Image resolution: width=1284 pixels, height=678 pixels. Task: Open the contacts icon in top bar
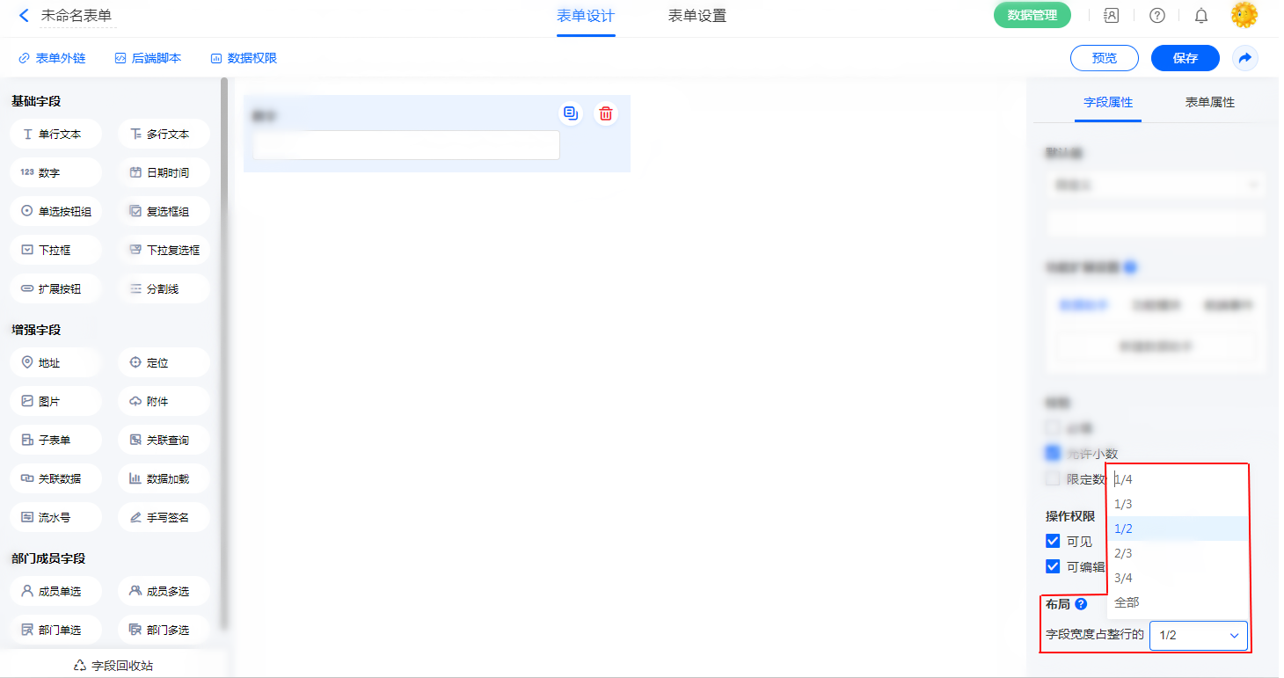(1112, 16)
